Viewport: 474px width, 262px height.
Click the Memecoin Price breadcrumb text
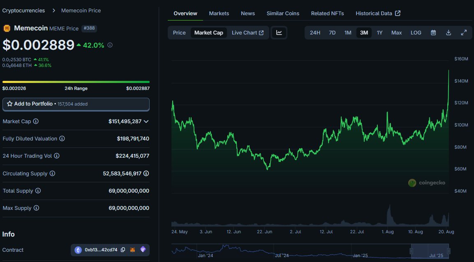coord(81,10)
